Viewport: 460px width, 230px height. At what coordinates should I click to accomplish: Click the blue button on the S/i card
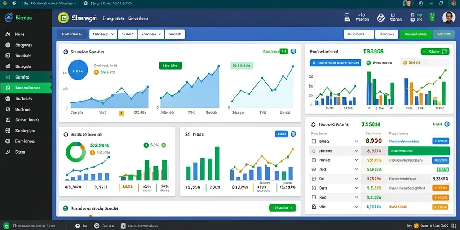coord(282,134)
